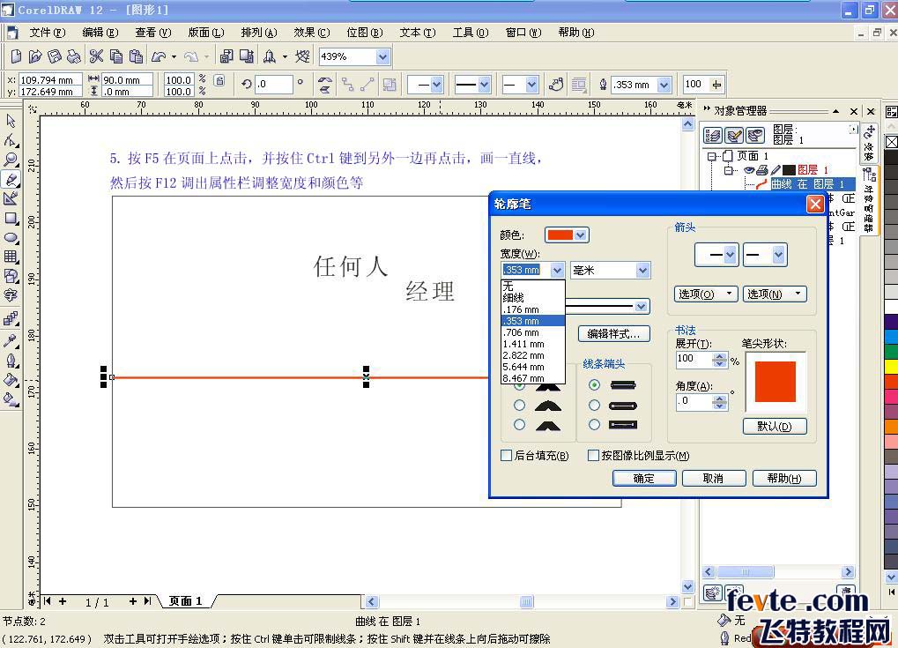Click the 默认(D) button
The height and width of the screenshot is (648, 898).
775,427
